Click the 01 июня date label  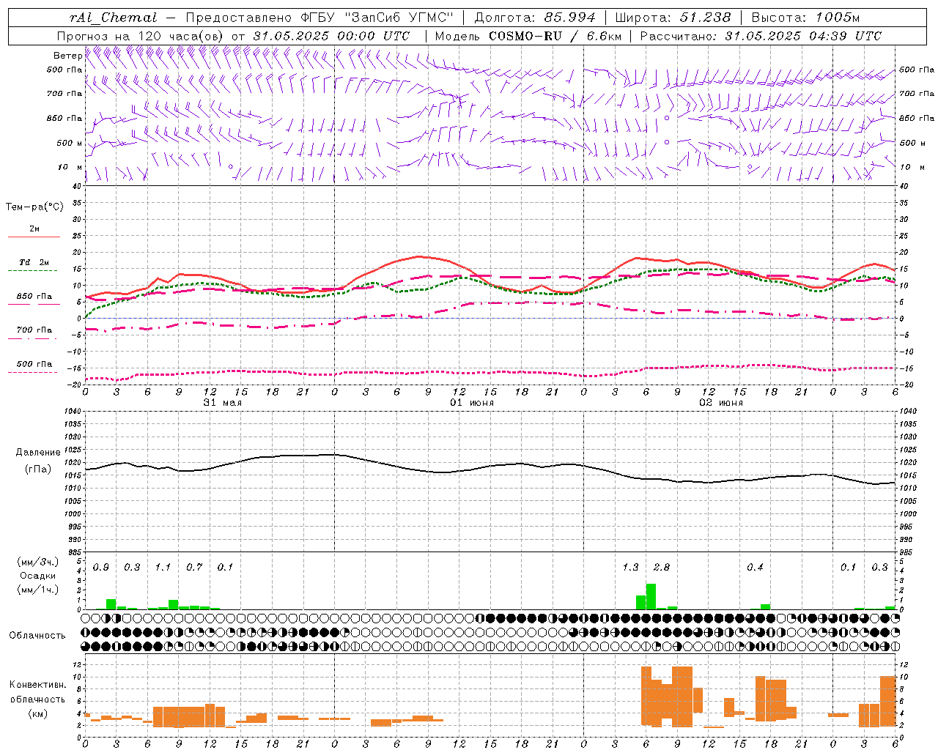[471, 403]
